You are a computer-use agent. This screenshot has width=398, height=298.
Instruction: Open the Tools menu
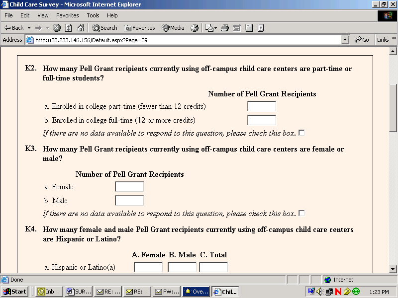93,15
